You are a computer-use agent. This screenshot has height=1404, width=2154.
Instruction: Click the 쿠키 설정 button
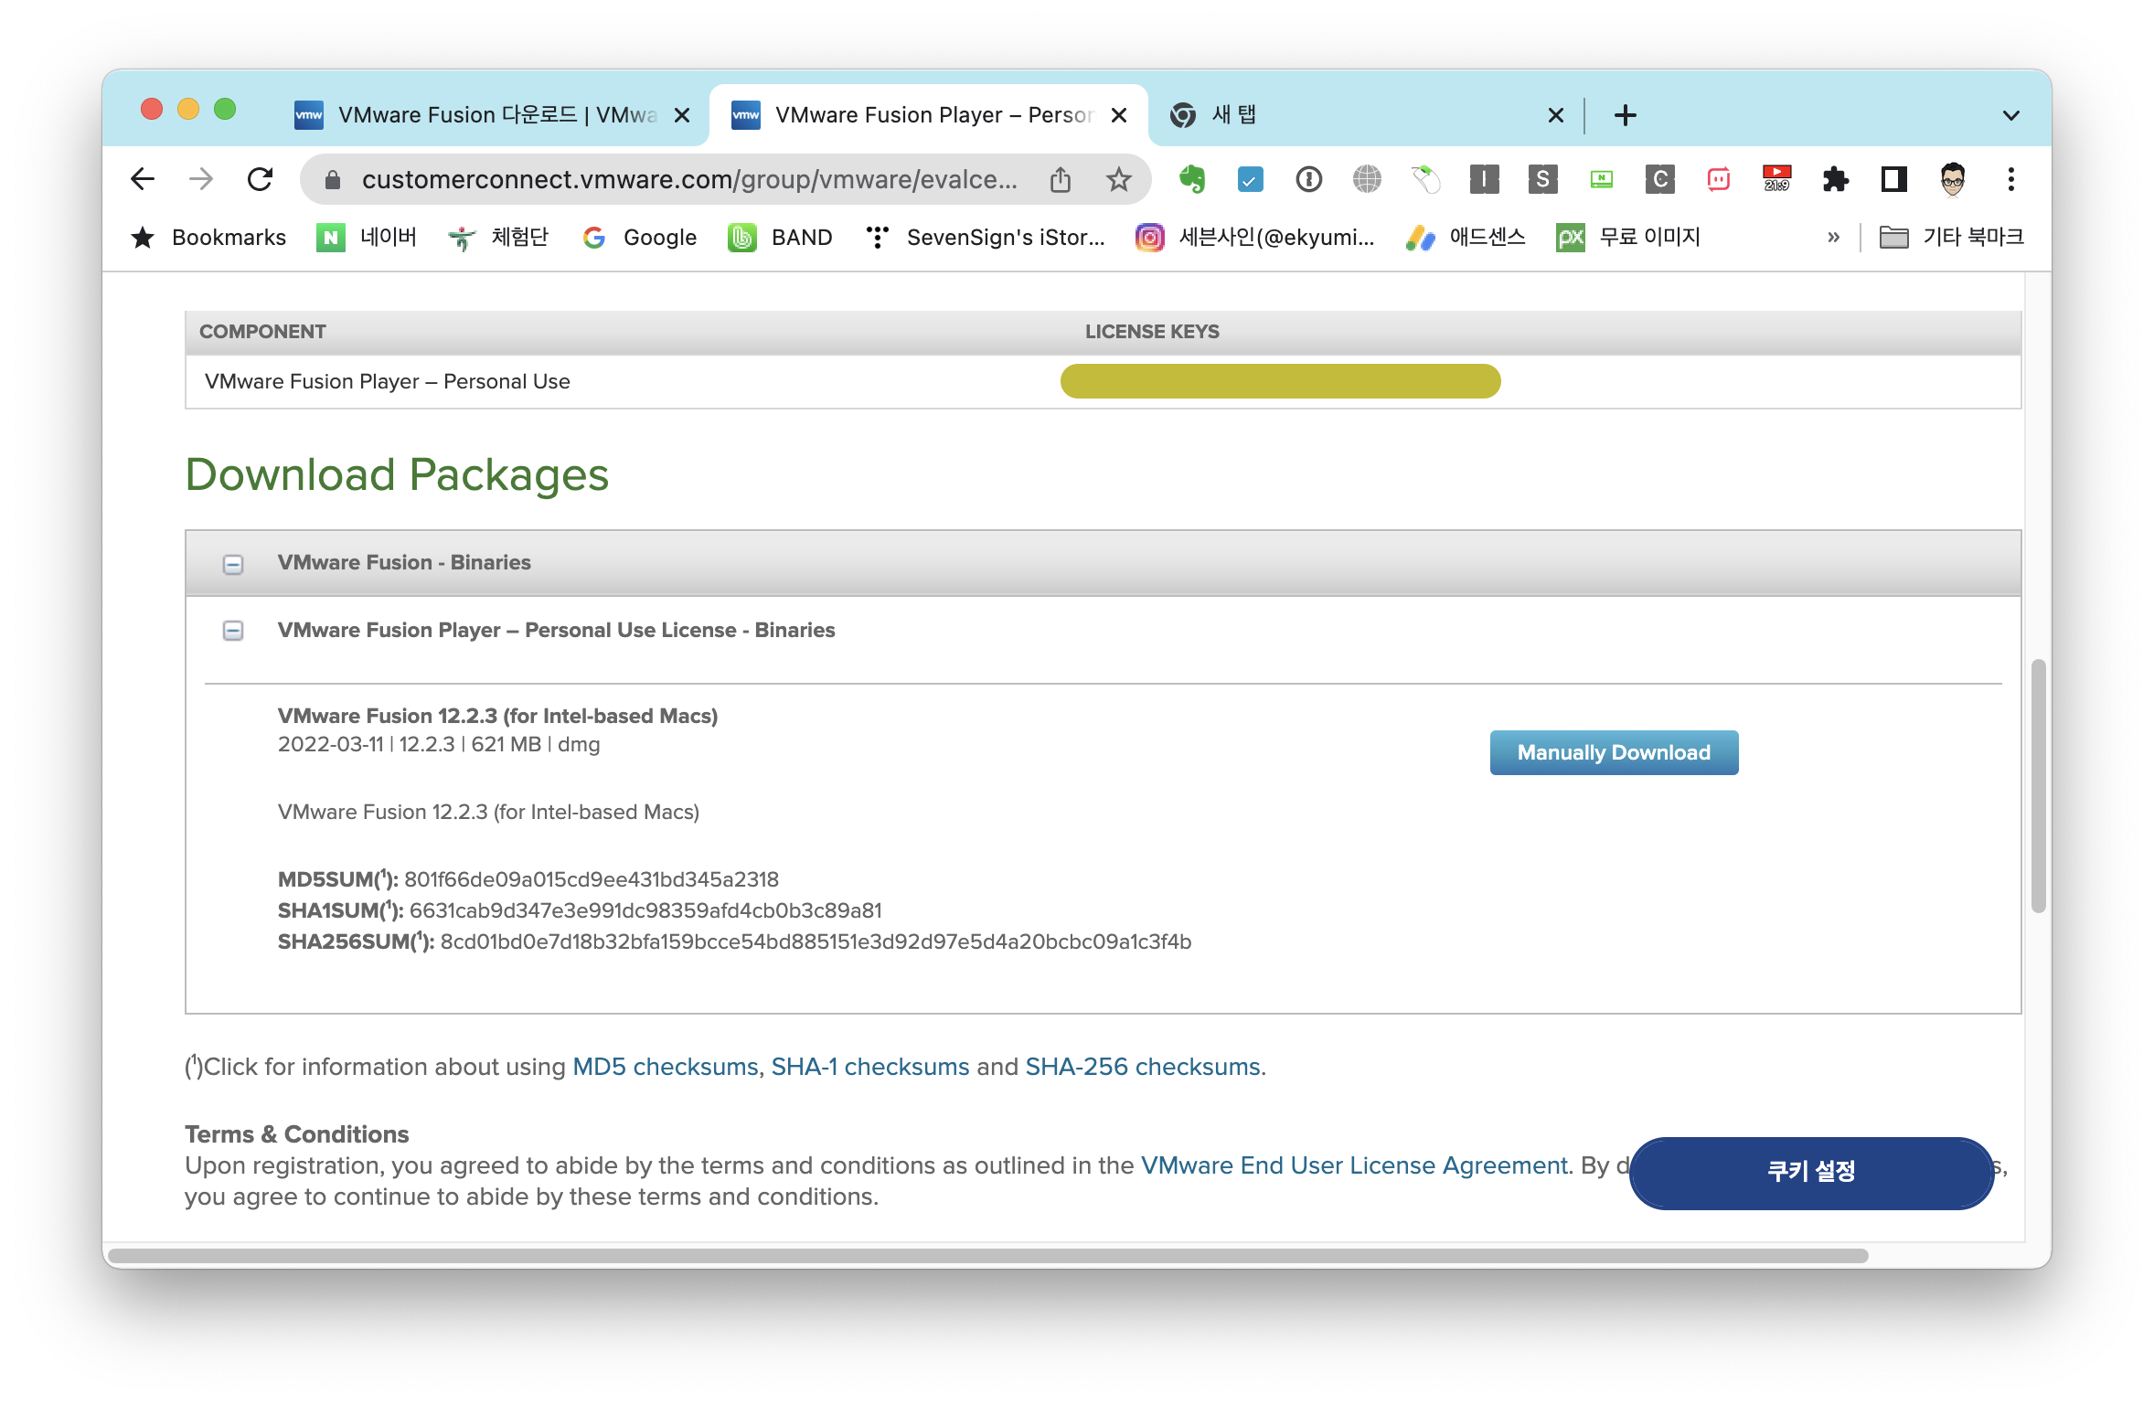(x=1810, y=1172)
